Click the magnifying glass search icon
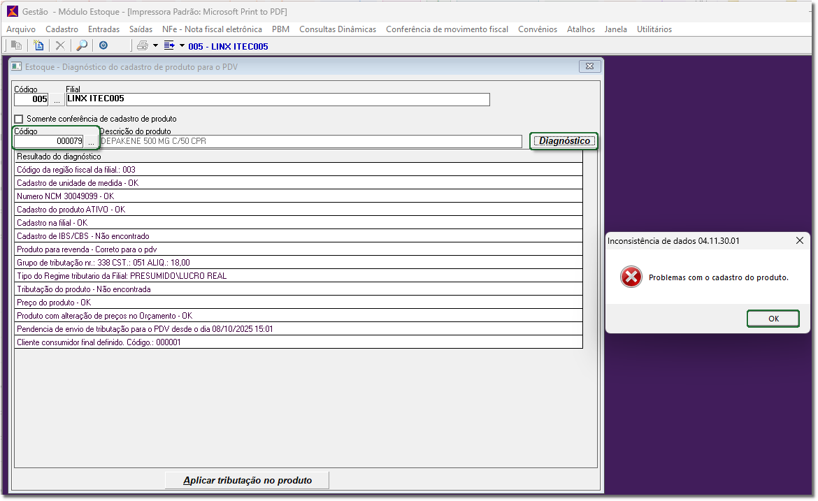 (x=82, y=46)
